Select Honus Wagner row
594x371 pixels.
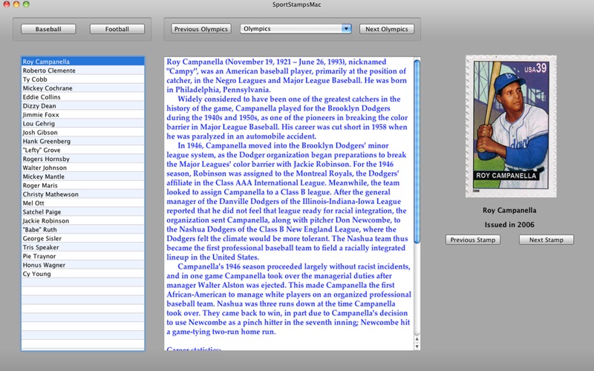coord(83,265)
